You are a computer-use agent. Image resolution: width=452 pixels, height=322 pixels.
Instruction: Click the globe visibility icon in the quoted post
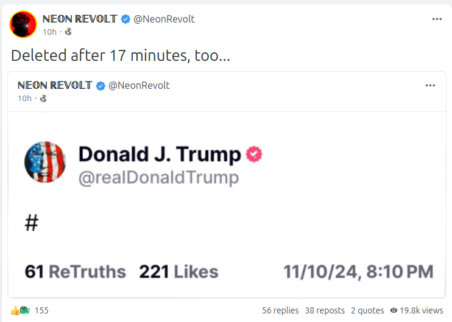pyautogui.click(x=43, y=98)
